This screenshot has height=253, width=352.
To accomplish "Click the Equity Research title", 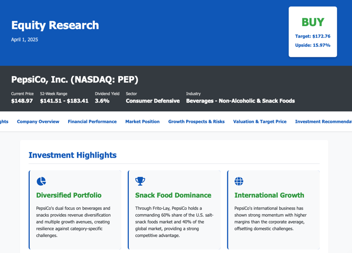I will 55,25.
